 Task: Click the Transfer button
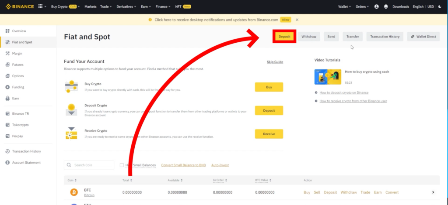pos(353,37)
